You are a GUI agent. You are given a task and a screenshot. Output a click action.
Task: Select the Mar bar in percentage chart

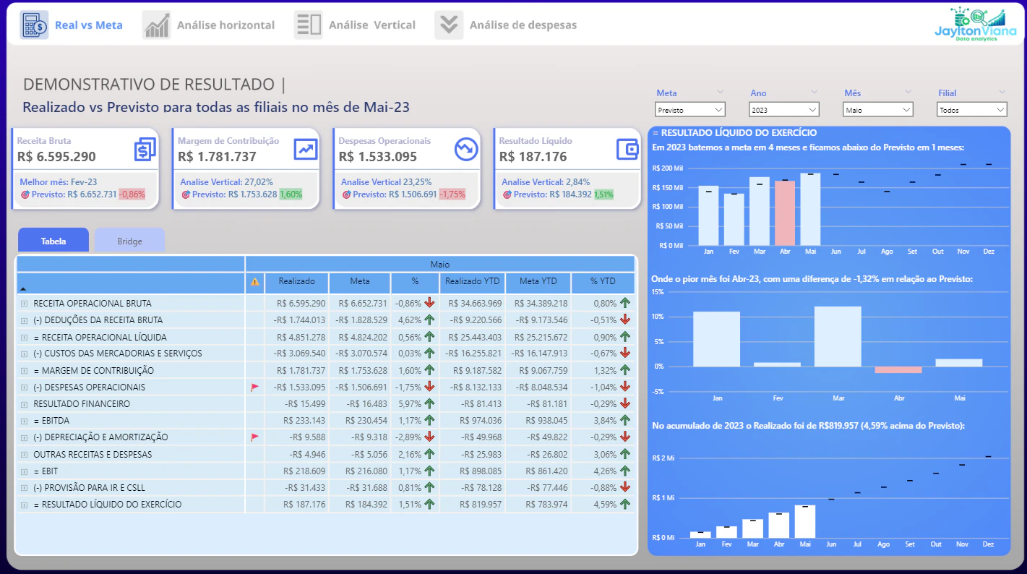tap(838, 336)
